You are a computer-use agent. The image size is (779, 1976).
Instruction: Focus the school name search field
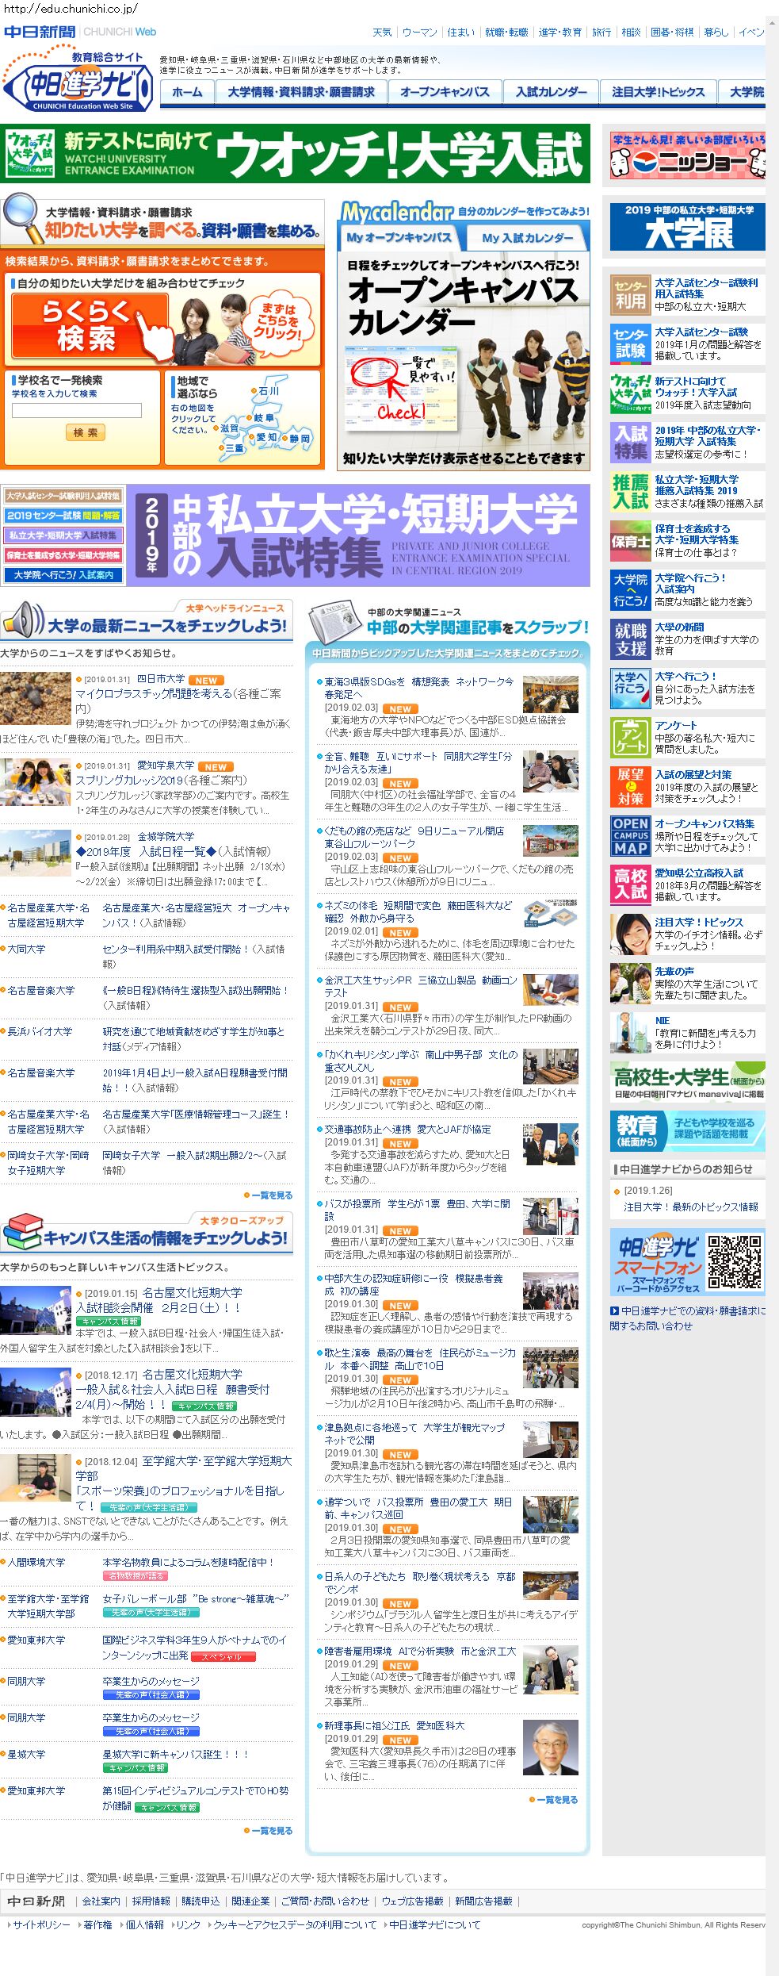(x=77, y=410)
